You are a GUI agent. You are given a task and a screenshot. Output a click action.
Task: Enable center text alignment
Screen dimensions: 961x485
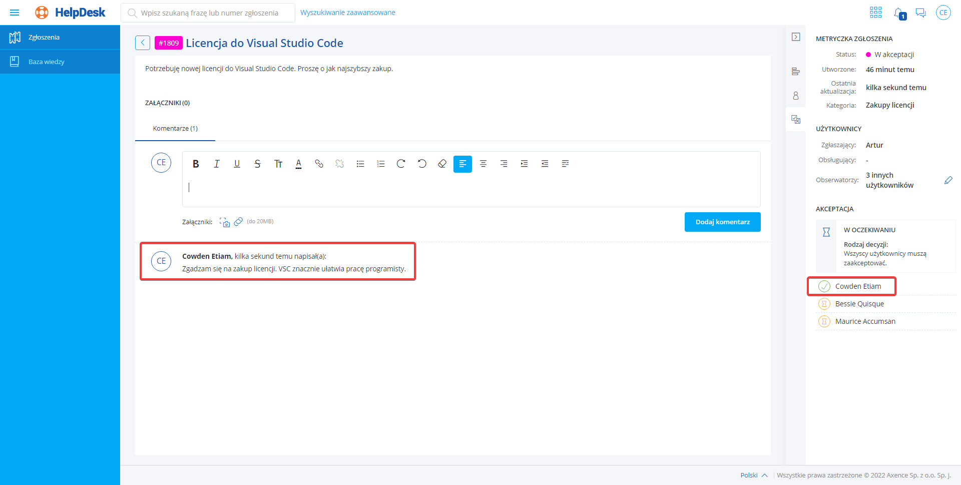coord(483,164)
